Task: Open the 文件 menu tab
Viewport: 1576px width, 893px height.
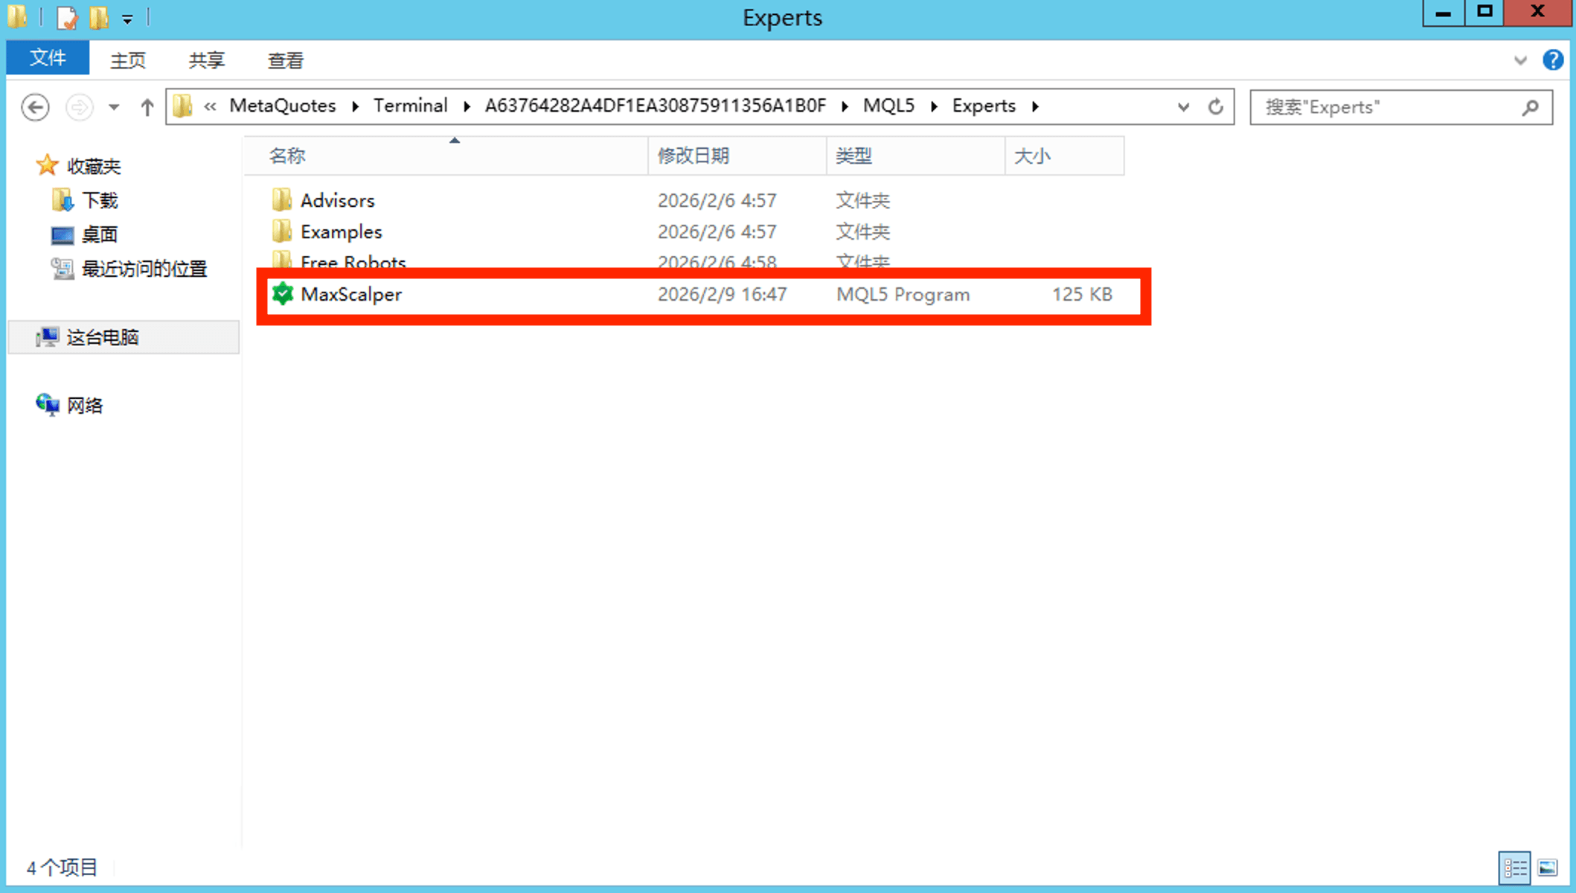Action: coord(48,59)
